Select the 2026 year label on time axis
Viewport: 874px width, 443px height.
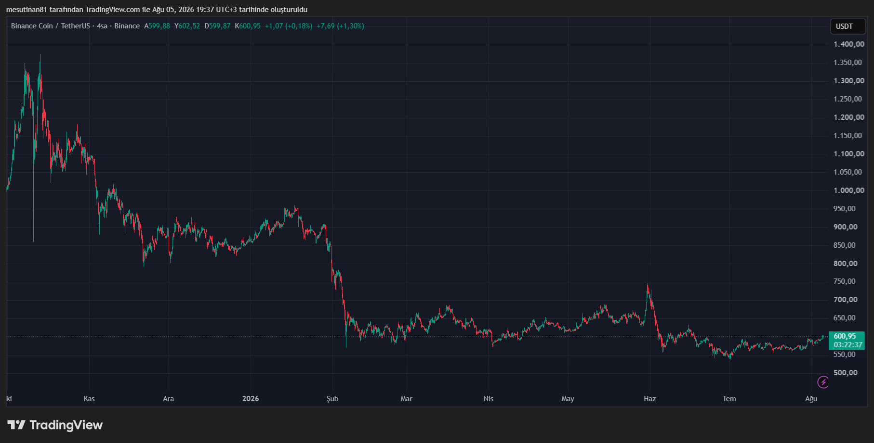(251, 399)
